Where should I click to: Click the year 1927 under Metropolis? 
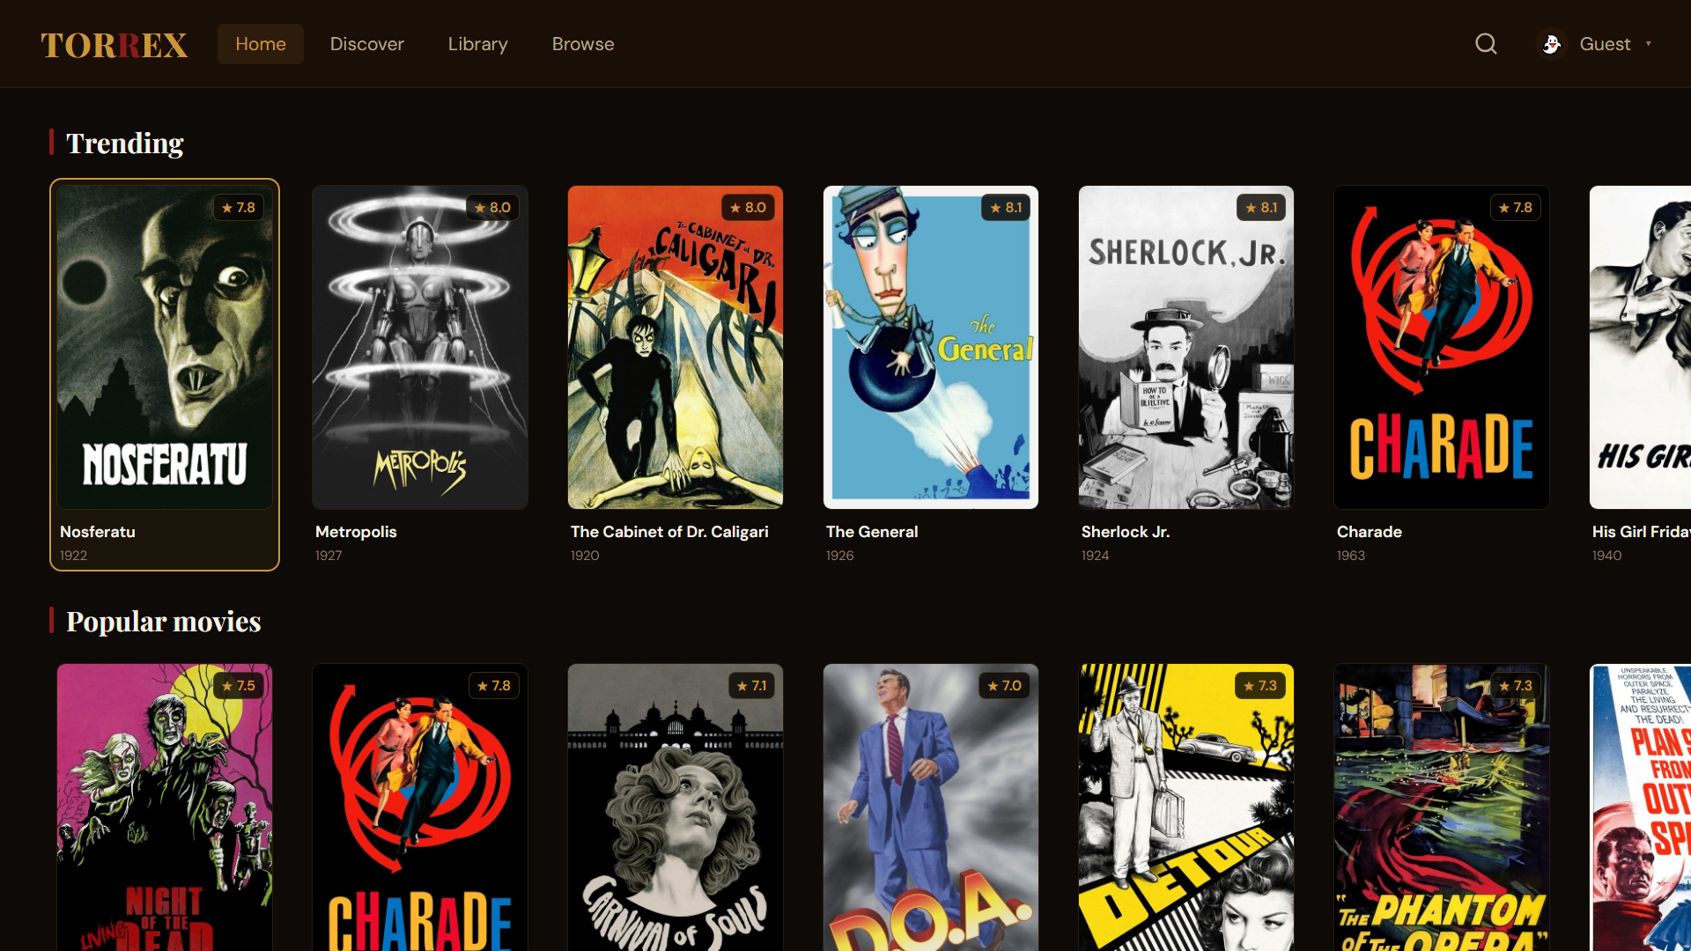[329, 556]
